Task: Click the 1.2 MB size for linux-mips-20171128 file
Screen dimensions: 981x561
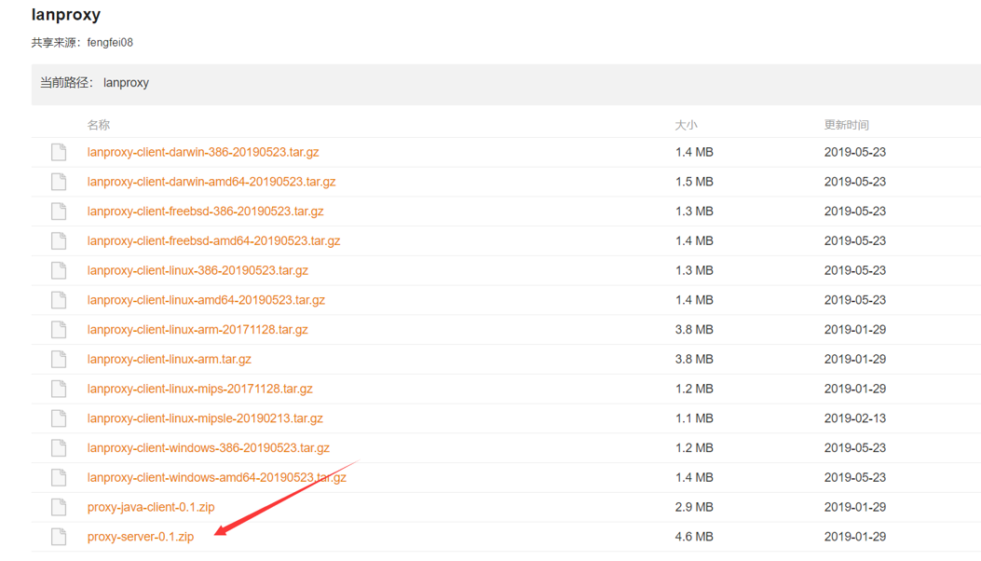Action: click(x=694, y=389)
